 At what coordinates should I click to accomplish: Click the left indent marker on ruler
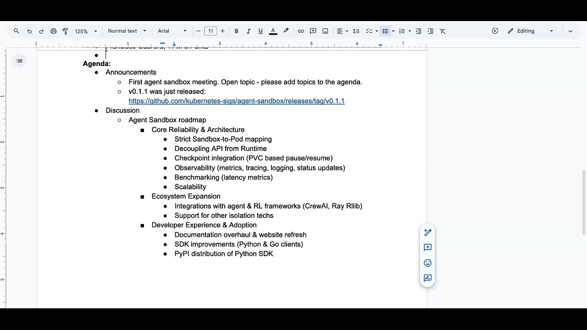pos(174,45)
